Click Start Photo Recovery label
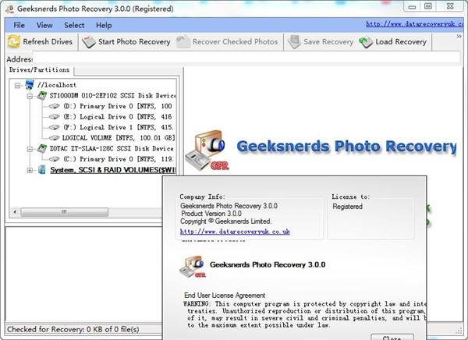The width and height of the screenshot is (468, 340). point(134,41)
